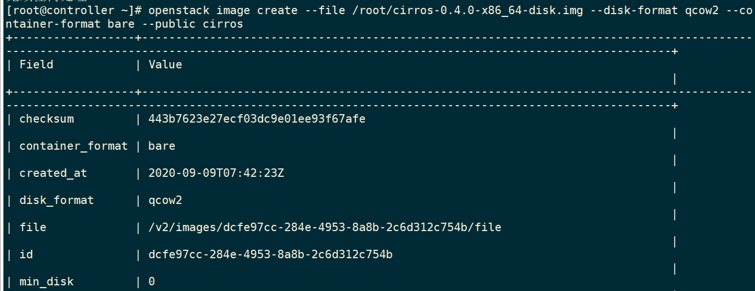755x291 pixels.
Task: Click the timestamp 2020-09-09T07:42:23Z
Action: (x=216, y=173)
